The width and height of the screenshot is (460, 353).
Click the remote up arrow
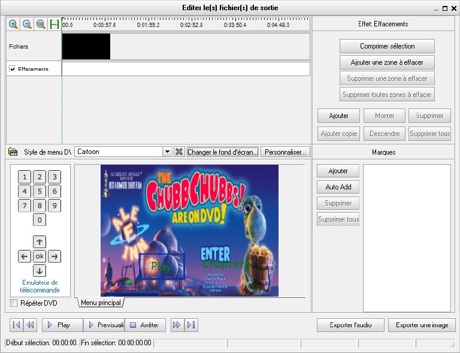tap(40, 242)
